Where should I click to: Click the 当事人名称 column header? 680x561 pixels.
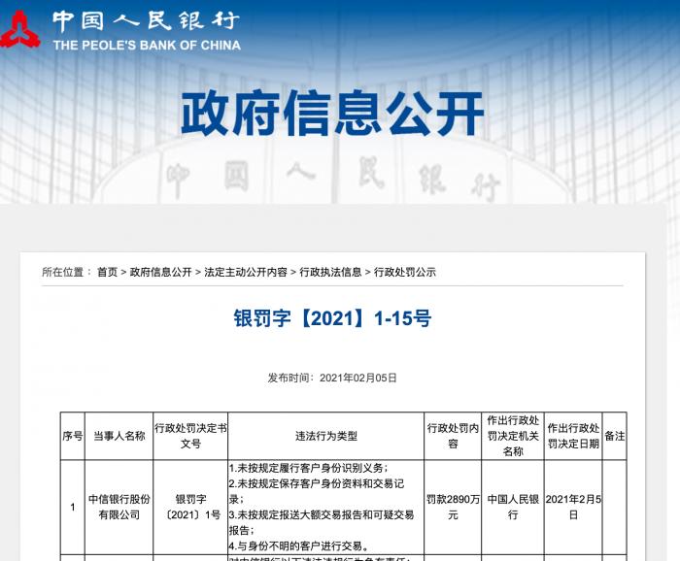click(x=119, y=436)
